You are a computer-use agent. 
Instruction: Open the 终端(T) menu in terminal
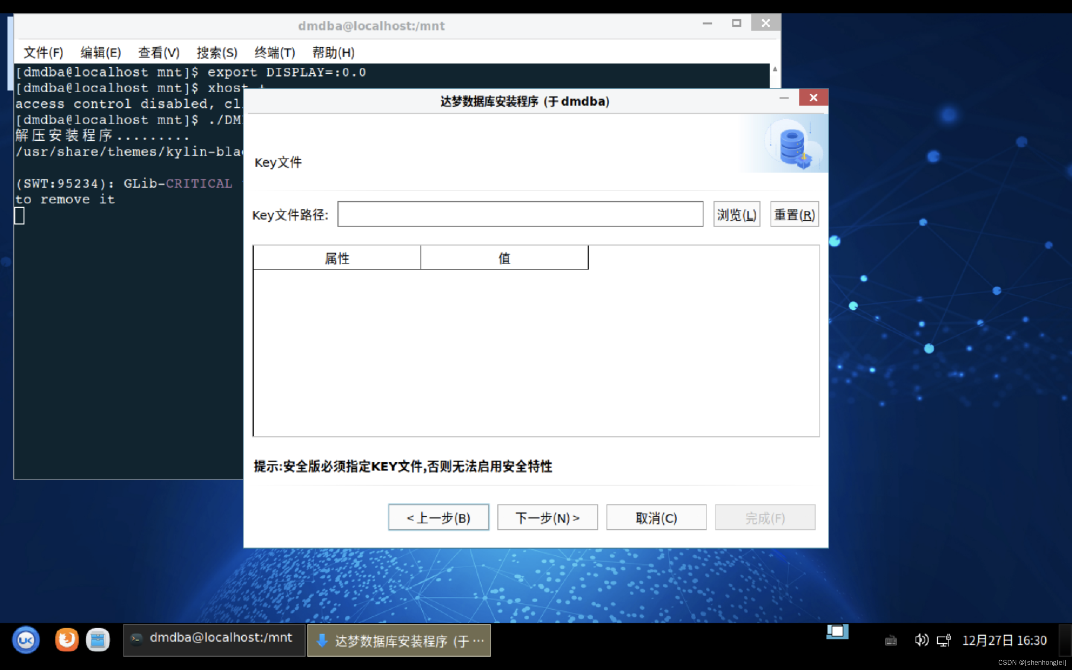click(x=275, y=53)
